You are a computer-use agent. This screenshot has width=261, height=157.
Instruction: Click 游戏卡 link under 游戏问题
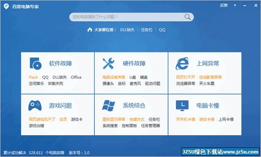(x=77, y=119)
